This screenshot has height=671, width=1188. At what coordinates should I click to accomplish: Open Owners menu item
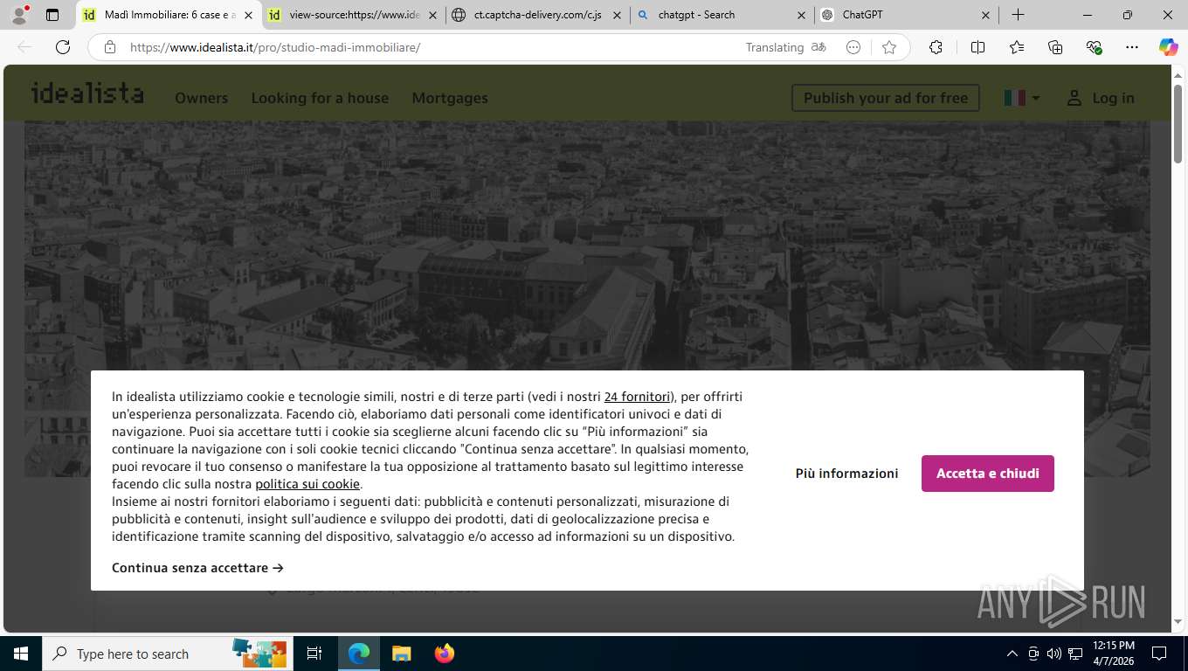pyautogui.click(x=201, y=98)
